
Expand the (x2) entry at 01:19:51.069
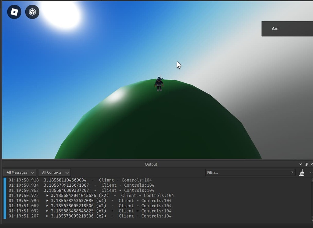coord(47,206)
